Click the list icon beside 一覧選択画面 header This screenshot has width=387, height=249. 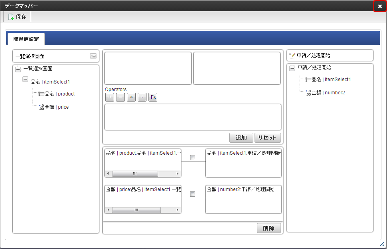[x=93, y=56]
